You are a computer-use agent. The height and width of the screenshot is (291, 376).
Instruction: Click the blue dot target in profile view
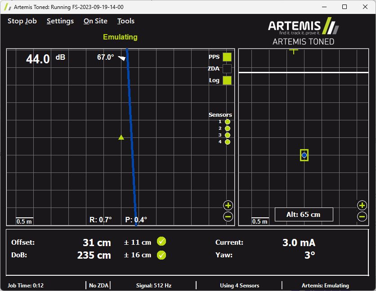point(304,155)
